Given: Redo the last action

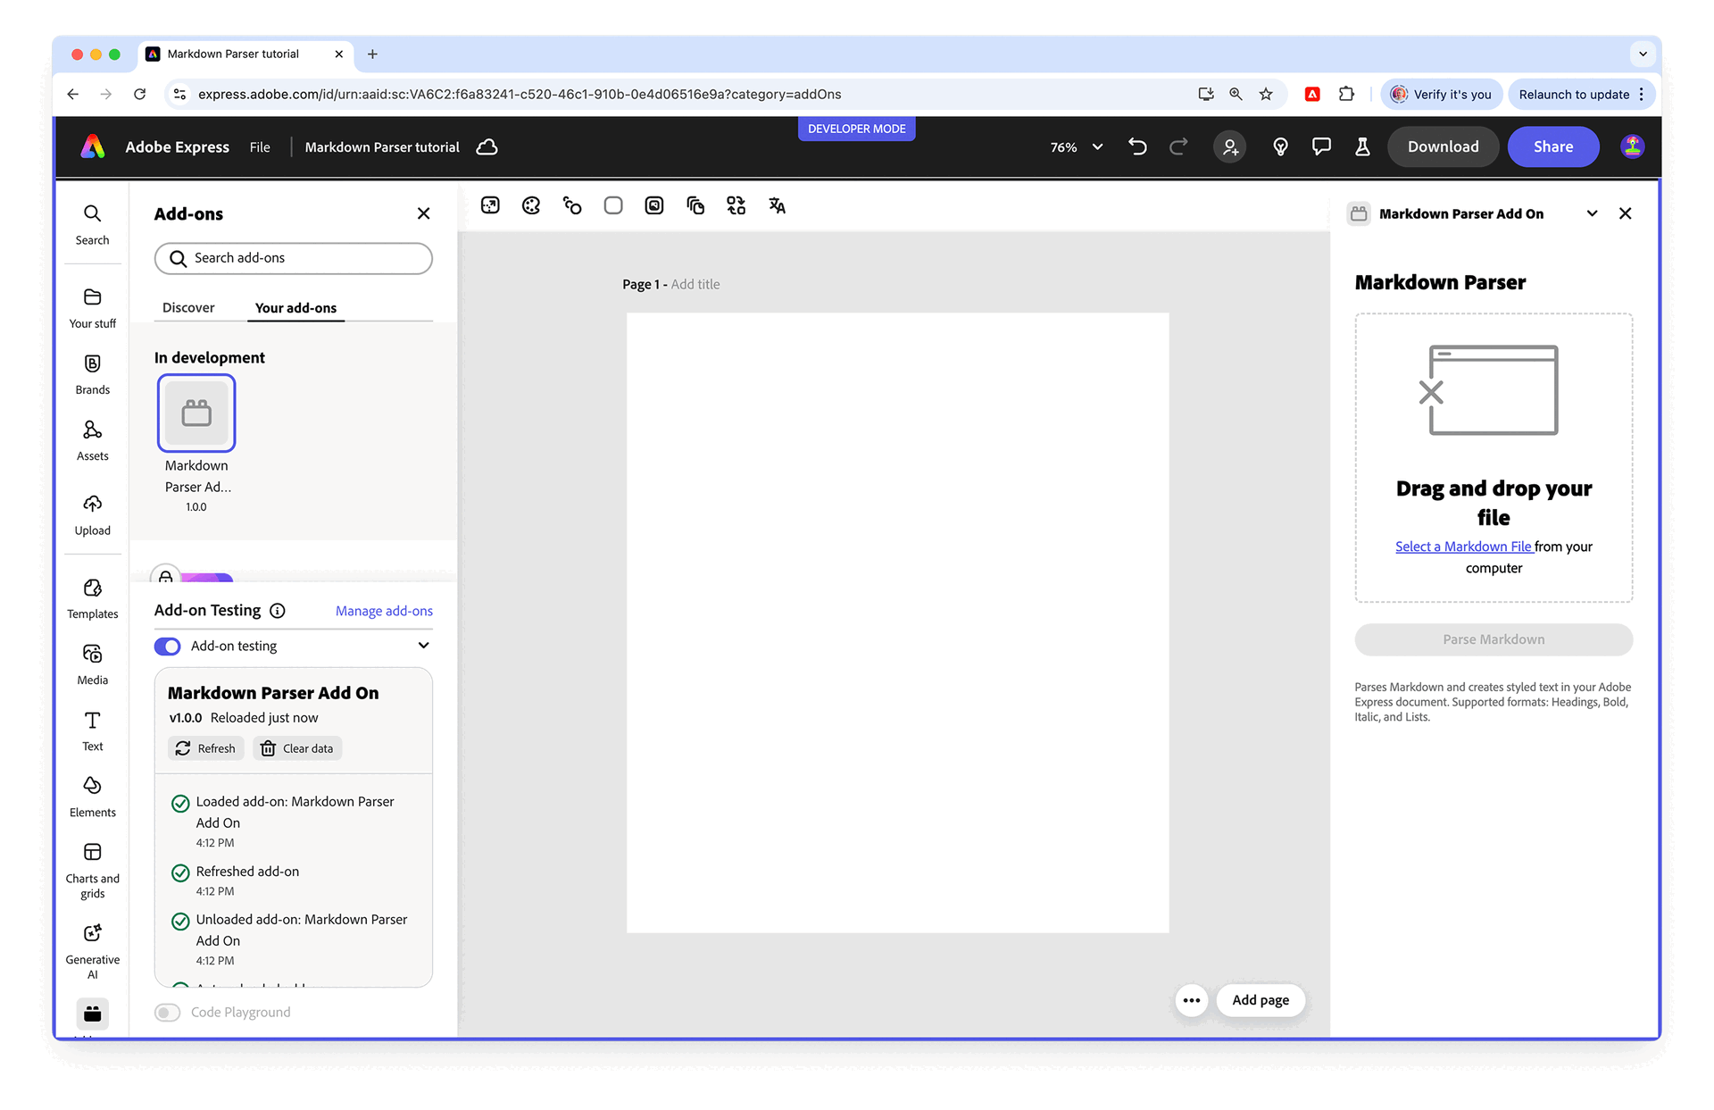Looking at the screenshot, I should click(1178, 146).
